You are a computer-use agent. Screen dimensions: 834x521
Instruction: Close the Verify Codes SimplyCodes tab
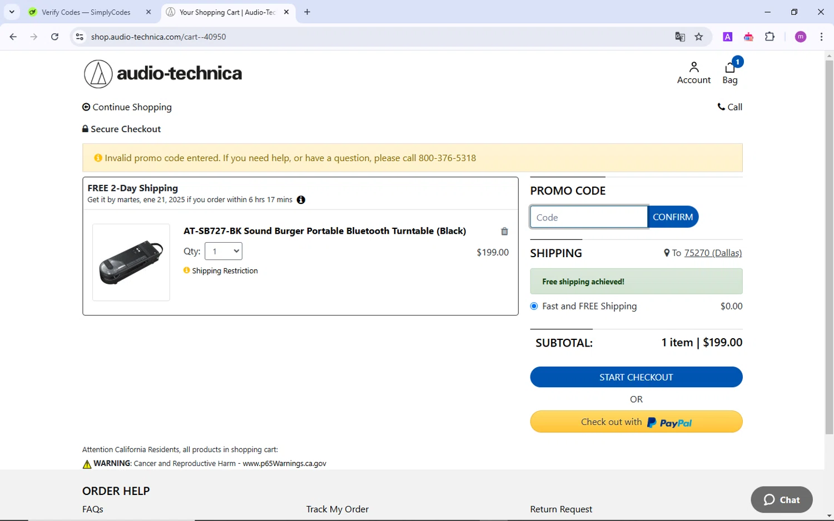click(x=148, y=12)
